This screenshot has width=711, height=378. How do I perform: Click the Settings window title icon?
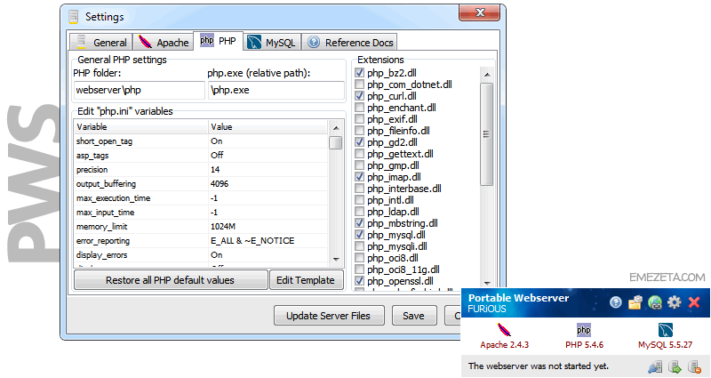click(74, 17)
